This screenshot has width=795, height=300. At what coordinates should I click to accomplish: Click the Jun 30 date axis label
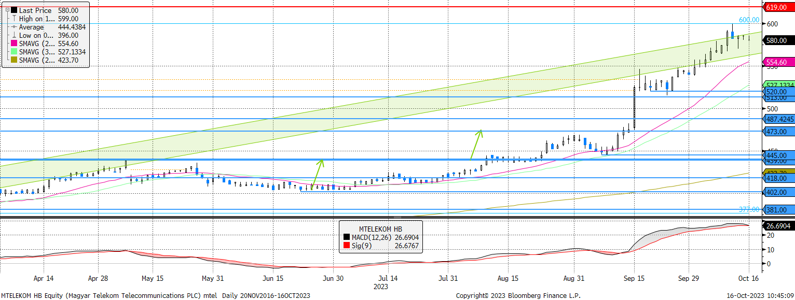click(x=334, y=278)
